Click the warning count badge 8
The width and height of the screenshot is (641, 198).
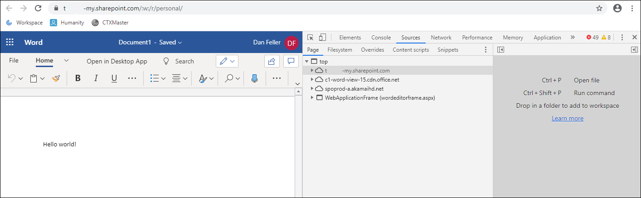click(606, 38)
